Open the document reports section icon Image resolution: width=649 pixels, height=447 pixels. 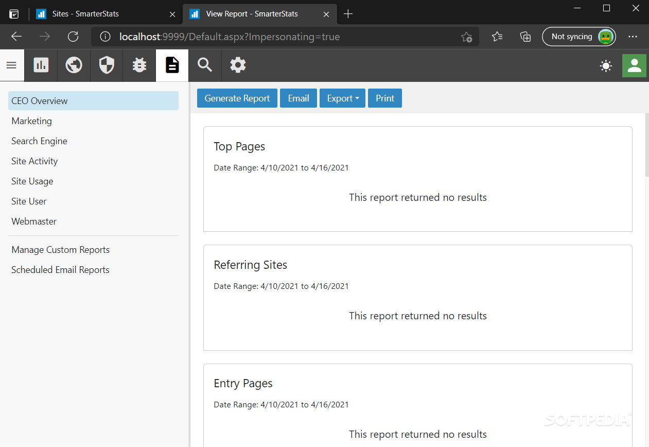pyautogui.click(x=172, y=65)
